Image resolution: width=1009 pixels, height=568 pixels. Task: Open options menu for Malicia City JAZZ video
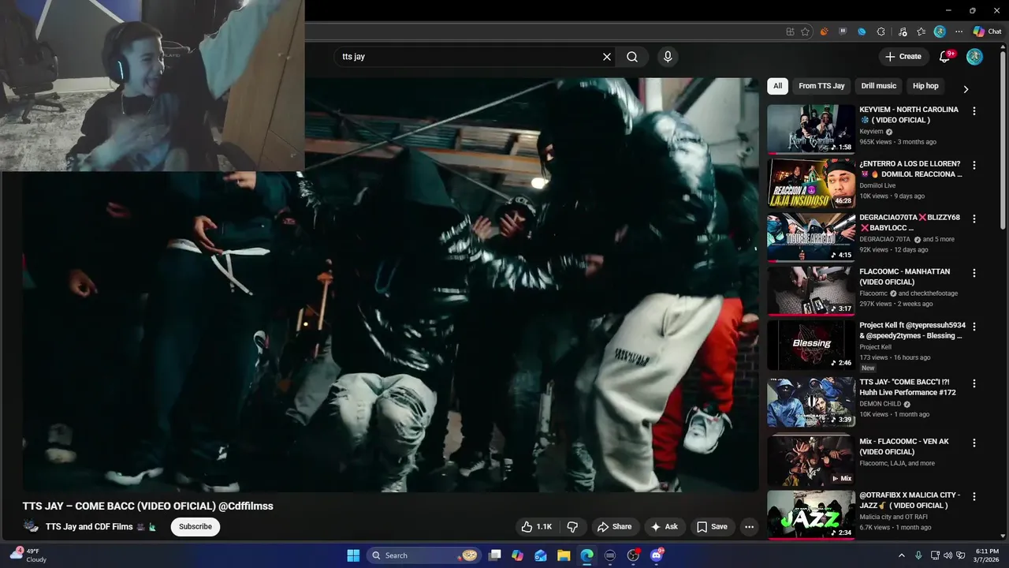point(974,497)
